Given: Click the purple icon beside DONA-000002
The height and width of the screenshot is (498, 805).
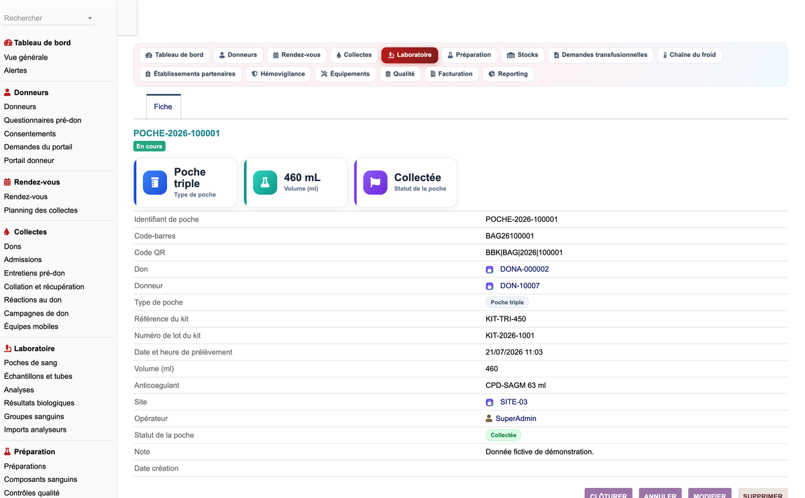Looking at the screenshot, I should 490,269.
